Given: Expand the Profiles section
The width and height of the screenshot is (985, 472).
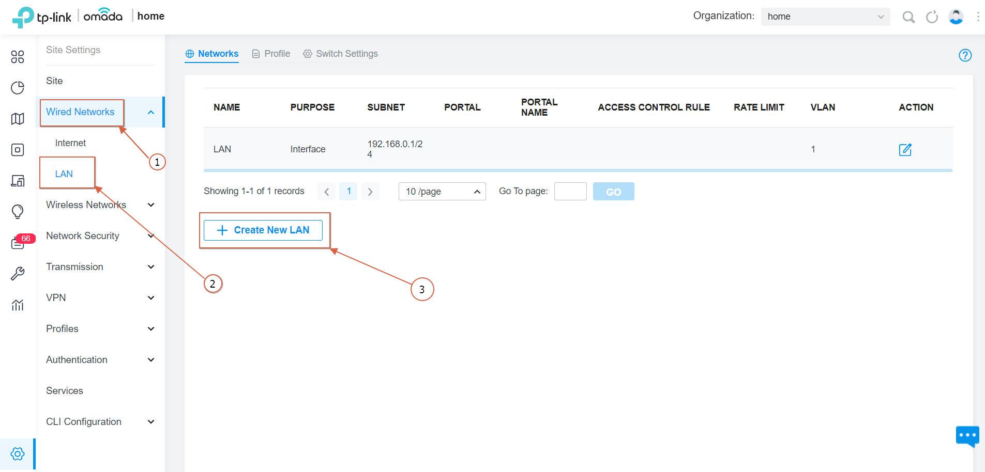Looking at the screenshot, I should pos(151,329).
